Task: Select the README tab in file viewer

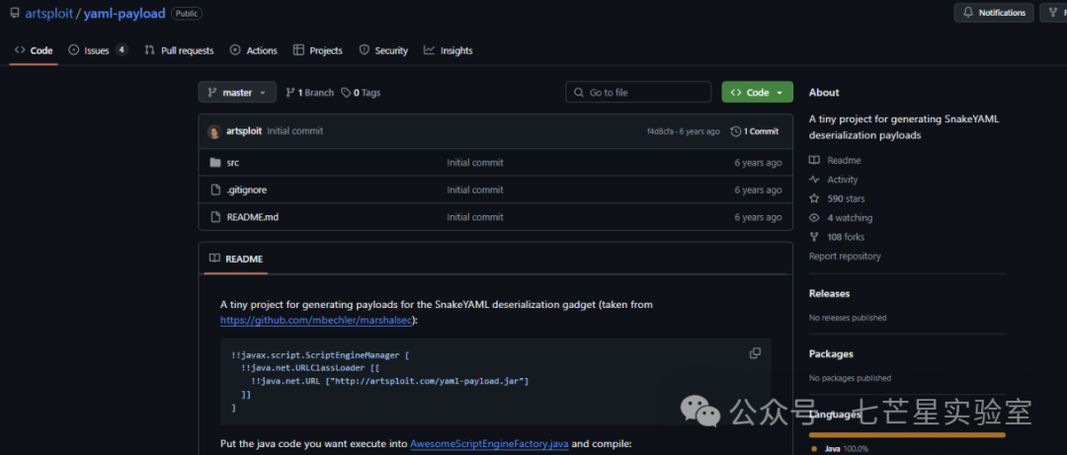Action: [x=236, y=260]
